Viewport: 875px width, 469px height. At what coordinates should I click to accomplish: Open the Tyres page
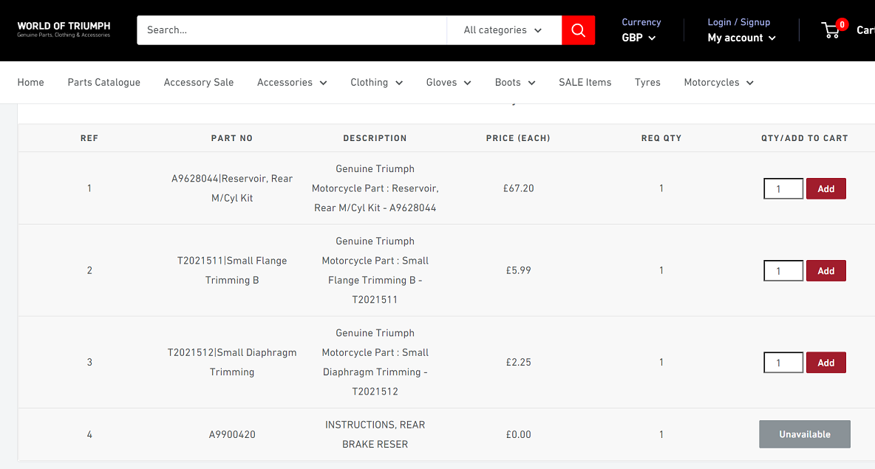(x=647, y=83)
